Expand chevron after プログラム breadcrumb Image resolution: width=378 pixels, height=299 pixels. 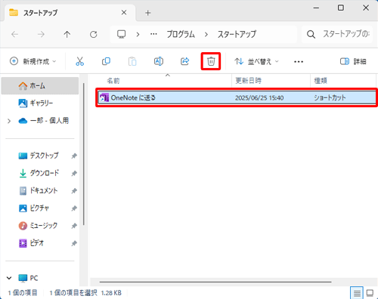[x=206, y=34]
